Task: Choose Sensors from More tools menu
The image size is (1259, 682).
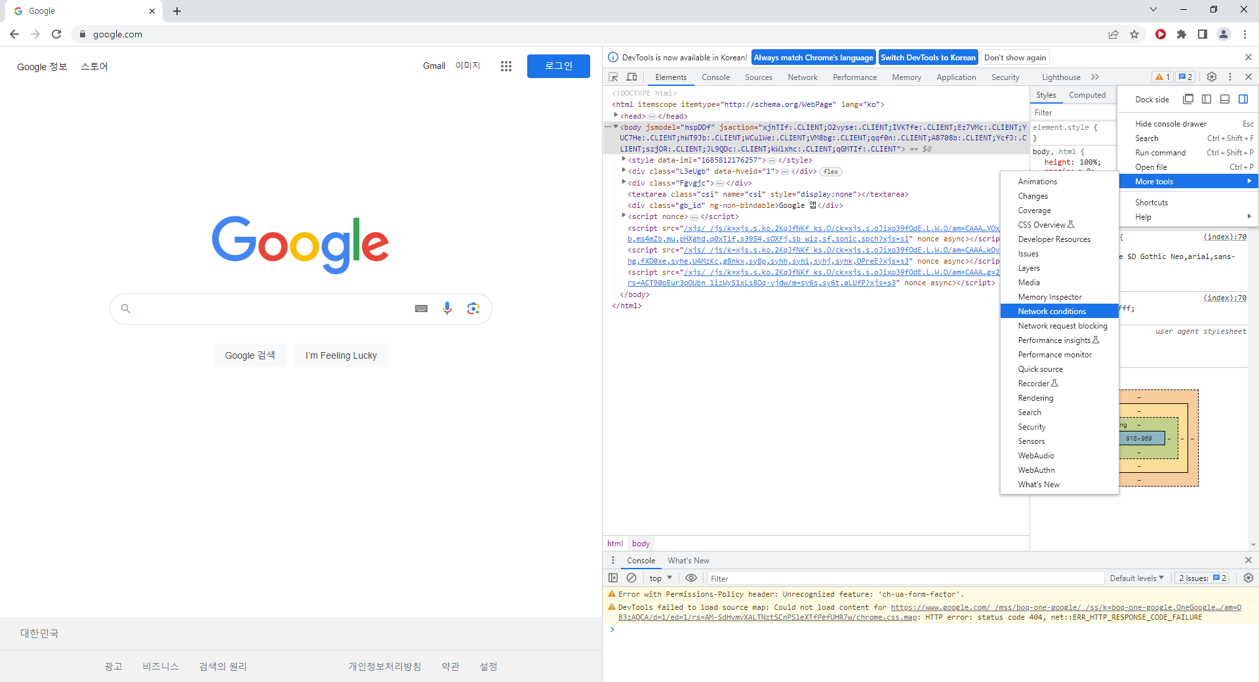Action: click(1059, 441)
